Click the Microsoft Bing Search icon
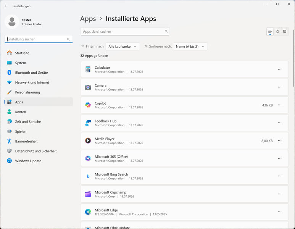The width and height of the screenshot is (295, 229). (88, 176)
